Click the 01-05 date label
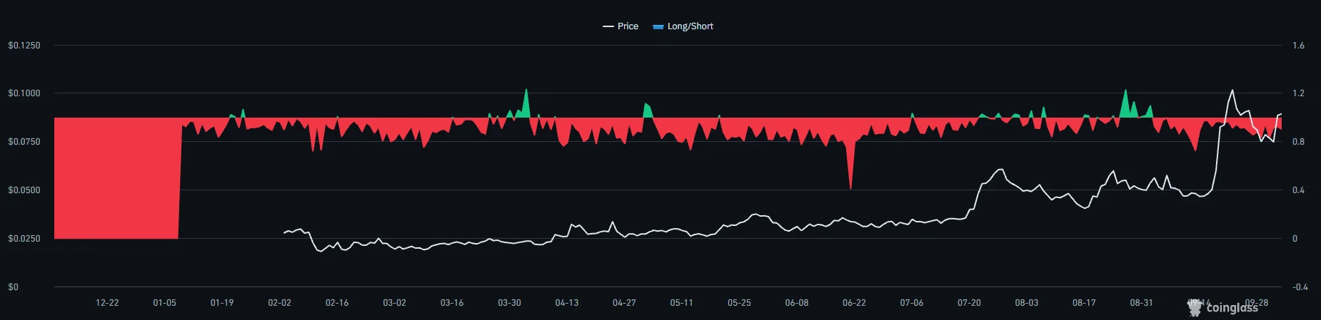Screen dimensions: 1321x320 [x=165, y=303]
